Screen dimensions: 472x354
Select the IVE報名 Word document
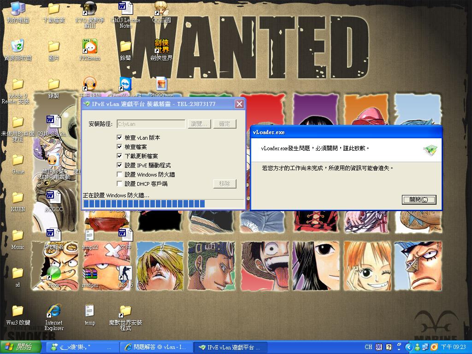click(53, 239)
